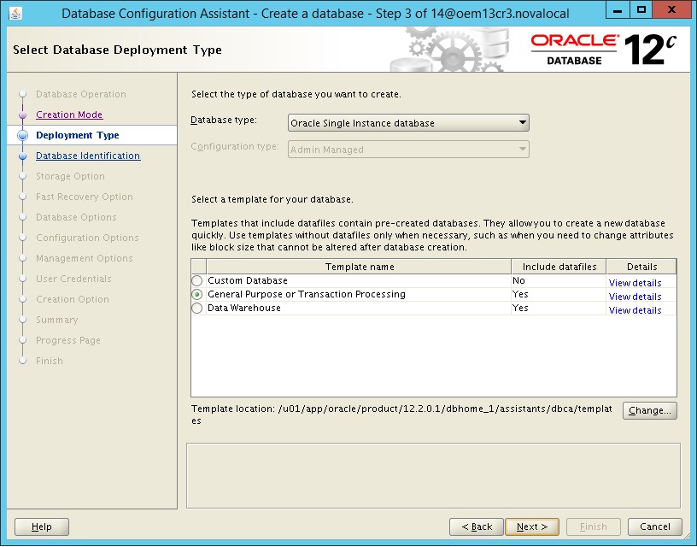Click the Creation Option step

[x=73, y=299]
